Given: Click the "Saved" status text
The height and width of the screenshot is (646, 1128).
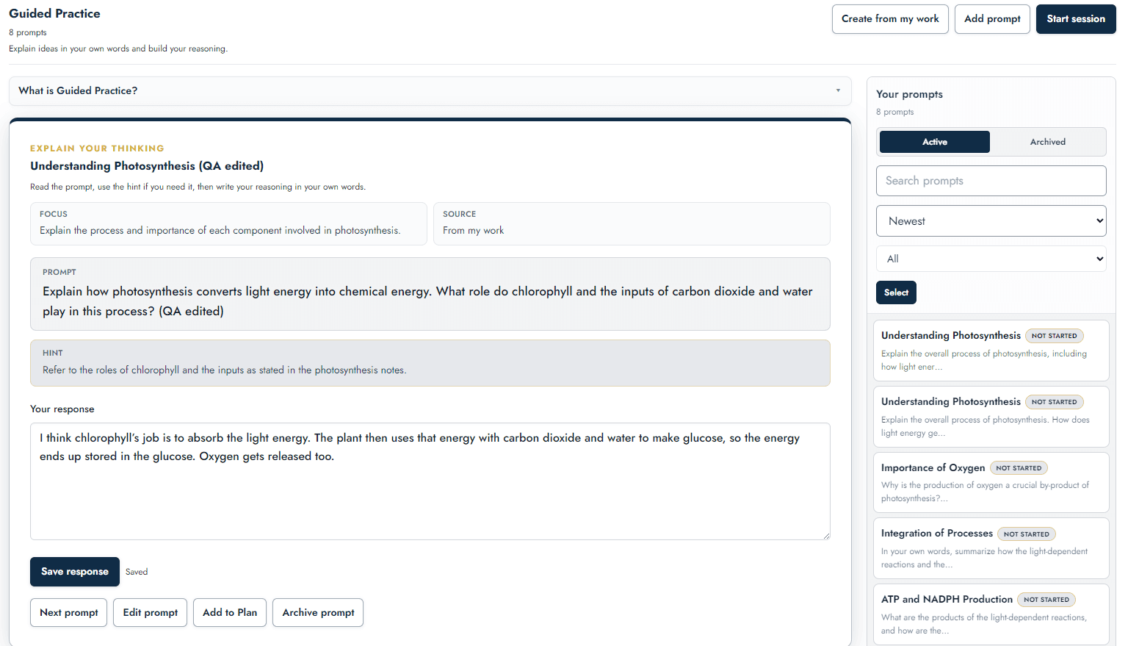Looking at the screenshot, I should click(137, 572).
